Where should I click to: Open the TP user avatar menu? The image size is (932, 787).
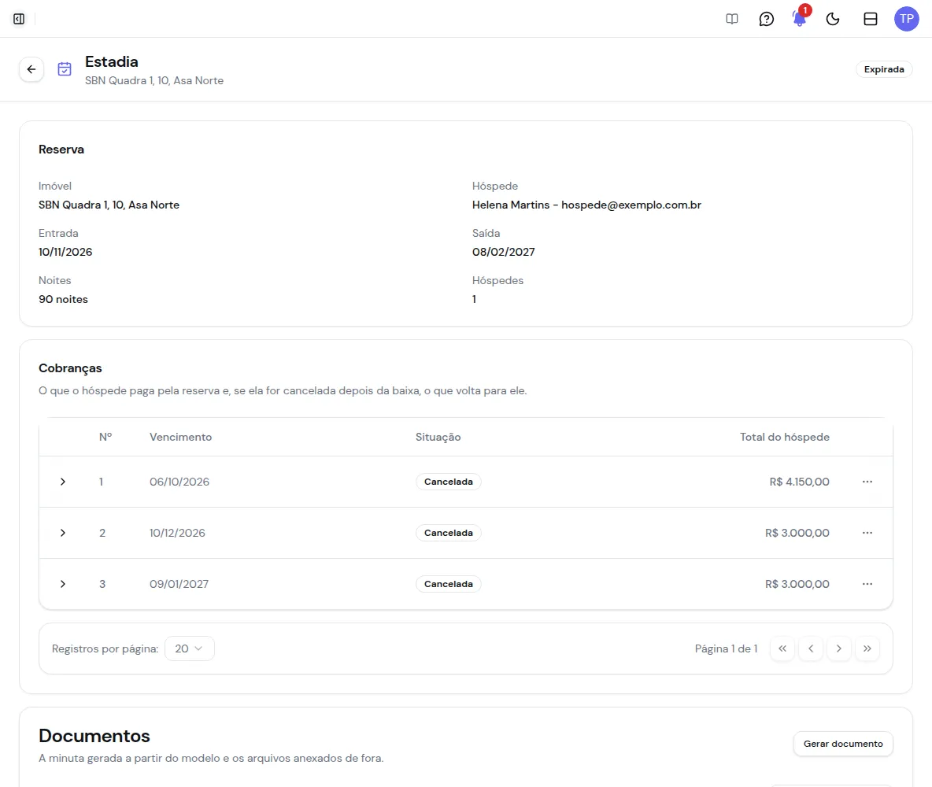pos(907,19)
